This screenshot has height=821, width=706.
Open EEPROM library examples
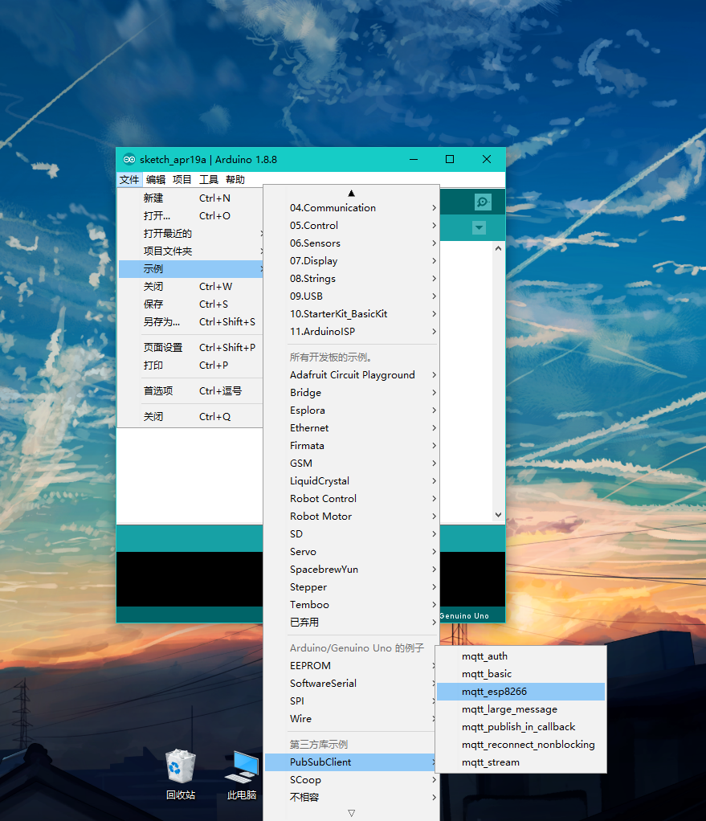pyautogui.click(x=350, y=666)
